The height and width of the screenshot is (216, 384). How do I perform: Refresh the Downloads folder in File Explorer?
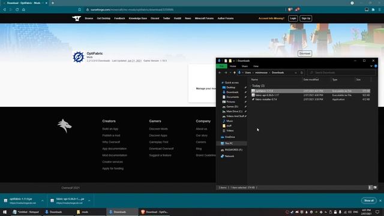302,73
